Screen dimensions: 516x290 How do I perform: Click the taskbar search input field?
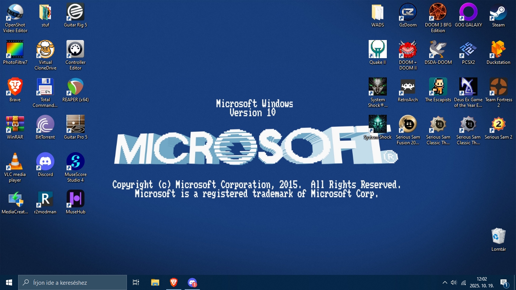[73, 282]
